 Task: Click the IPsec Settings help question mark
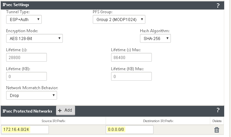[218, 5]
